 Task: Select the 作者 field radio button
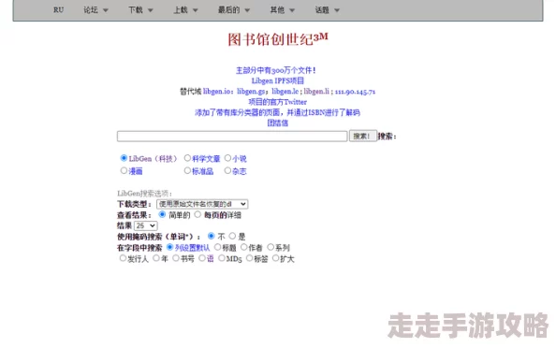pos(244,247)
